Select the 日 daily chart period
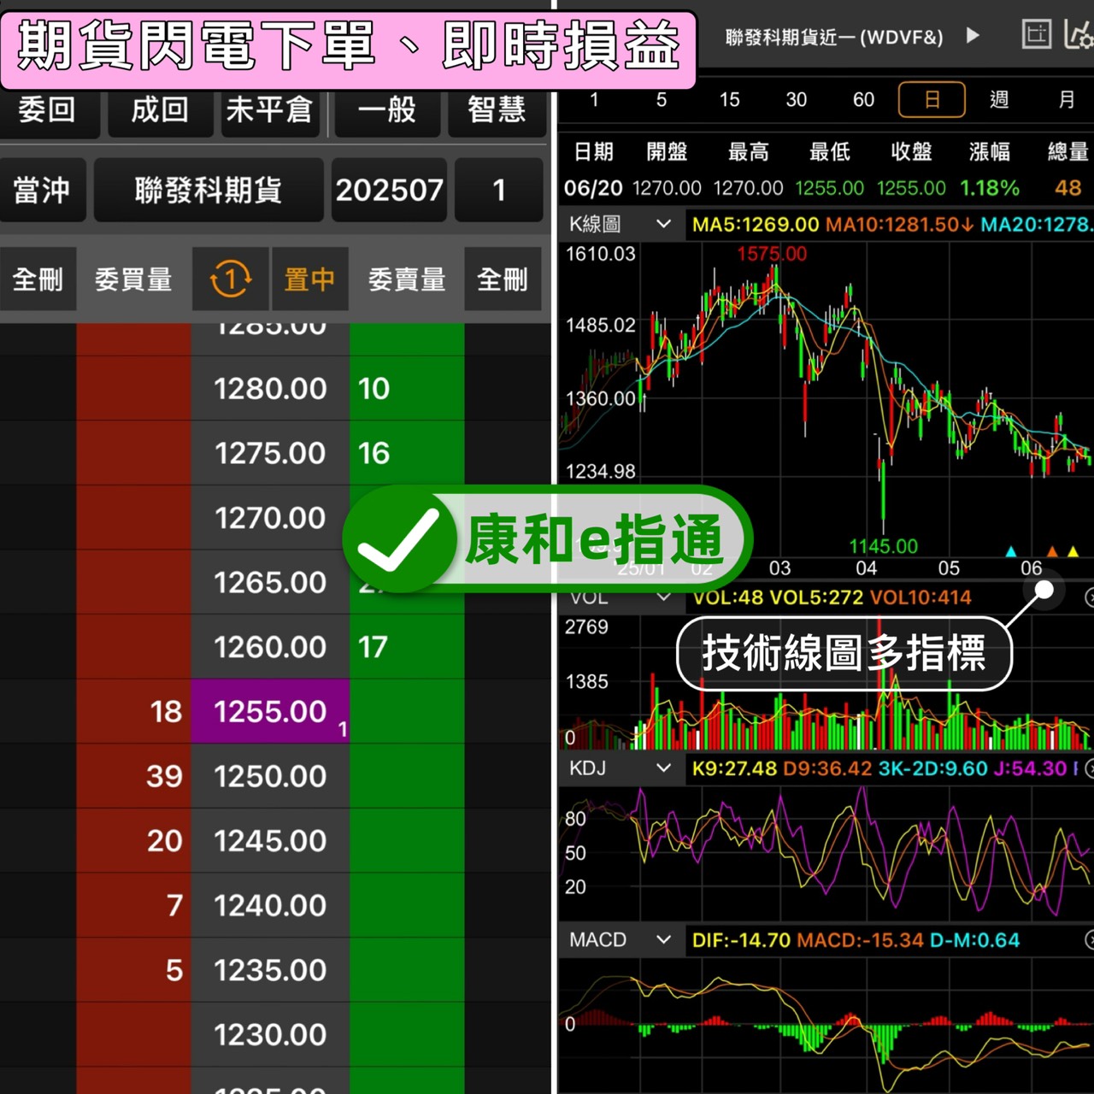The height and width of the screenshot is (1094, 1094). click(932, 100)
